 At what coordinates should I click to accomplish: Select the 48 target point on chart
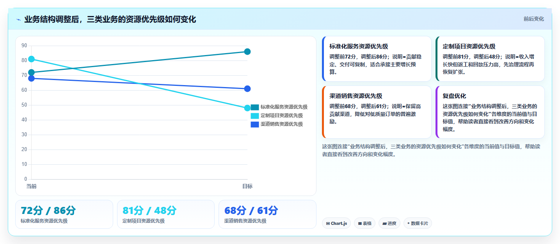pyautogui.click(x=247, y=108)
